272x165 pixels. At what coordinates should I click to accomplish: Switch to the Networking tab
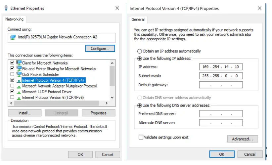coord(14,19)
